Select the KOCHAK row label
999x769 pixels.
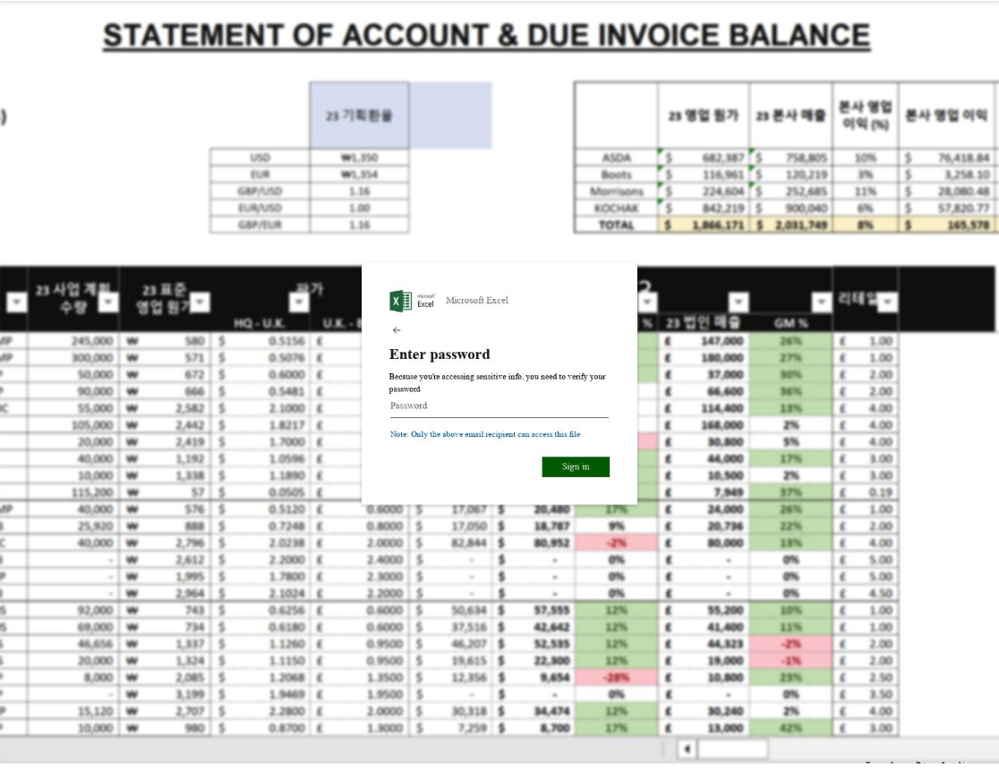[616, 208]
